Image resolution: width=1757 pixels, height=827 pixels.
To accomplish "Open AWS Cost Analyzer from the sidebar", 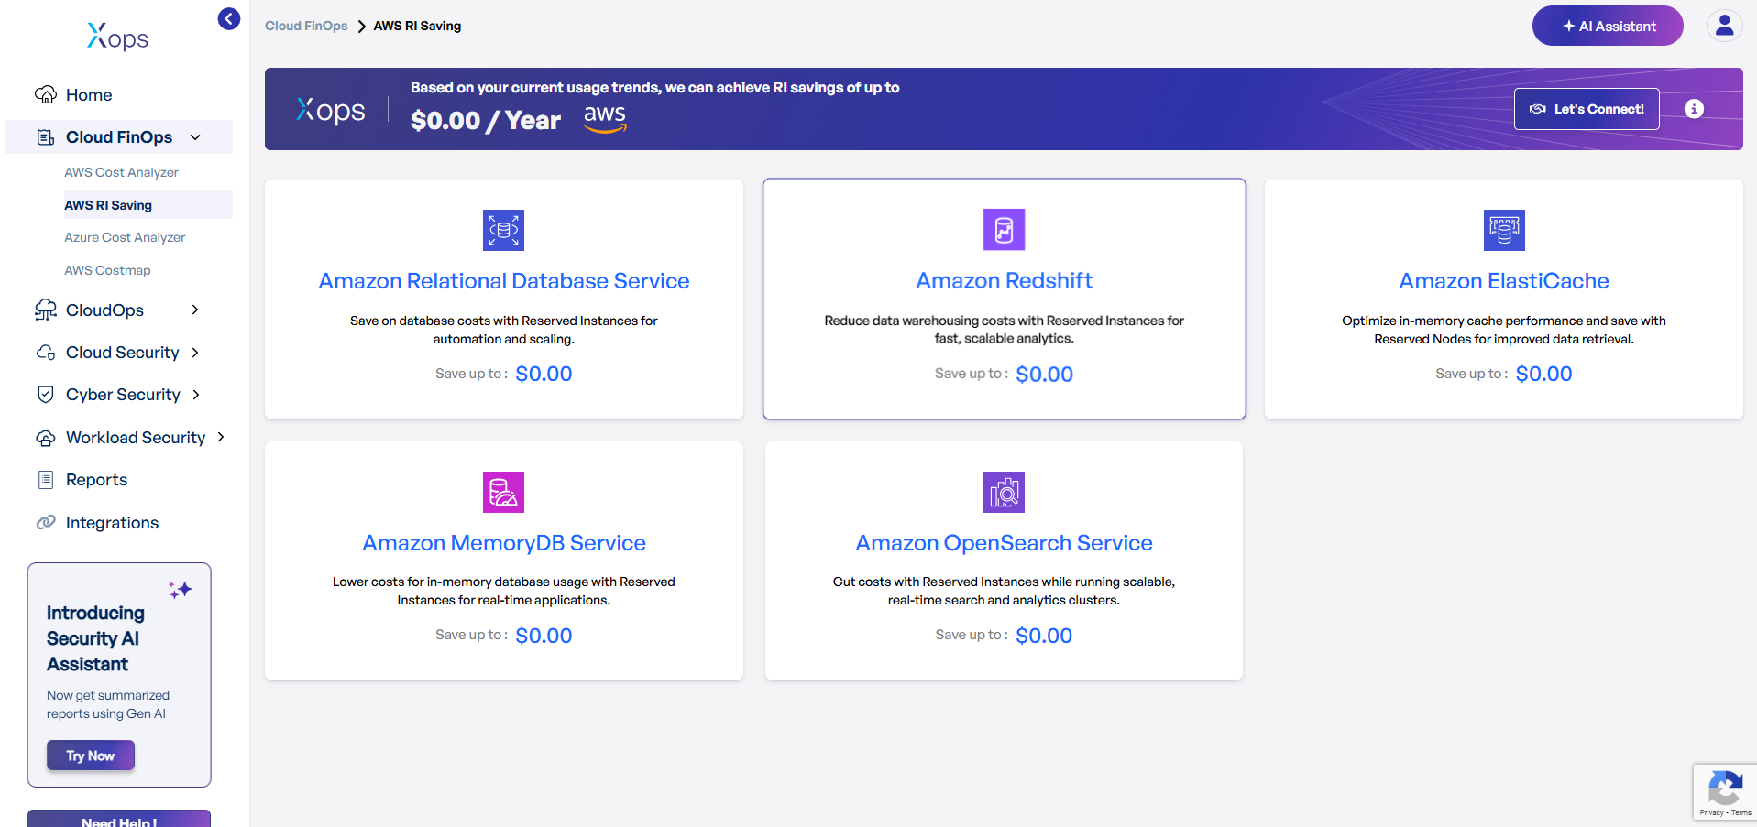I will (121, 172).
